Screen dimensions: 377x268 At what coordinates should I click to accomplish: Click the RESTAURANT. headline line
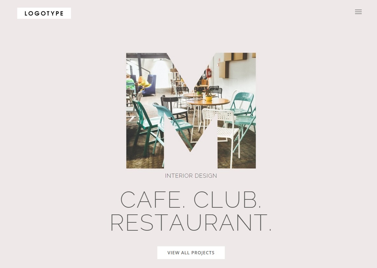coord(191,222)
